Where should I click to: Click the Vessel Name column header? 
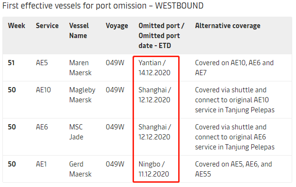click(x=79, y=30)
